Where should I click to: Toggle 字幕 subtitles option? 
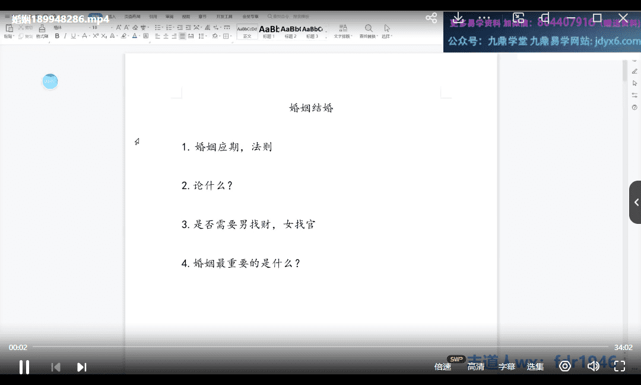point(506,367)
